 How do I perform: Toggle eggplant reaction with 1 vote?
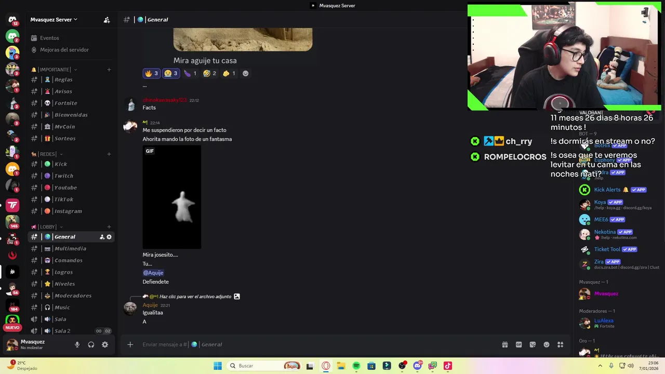click(x=190, y=73)
